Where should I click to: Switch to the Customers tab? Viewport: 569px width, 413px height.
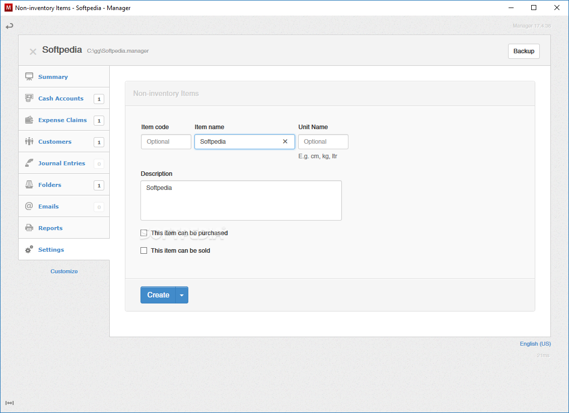coord(64,142)
